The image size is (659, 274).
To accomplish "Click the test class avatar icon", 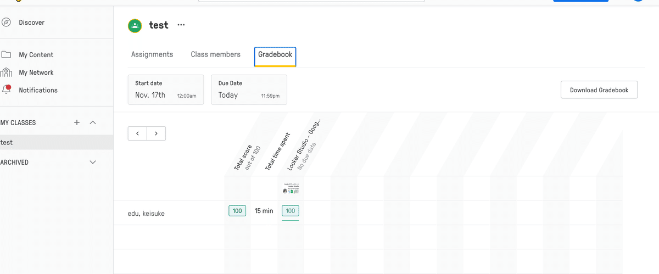I will [135, 25].
